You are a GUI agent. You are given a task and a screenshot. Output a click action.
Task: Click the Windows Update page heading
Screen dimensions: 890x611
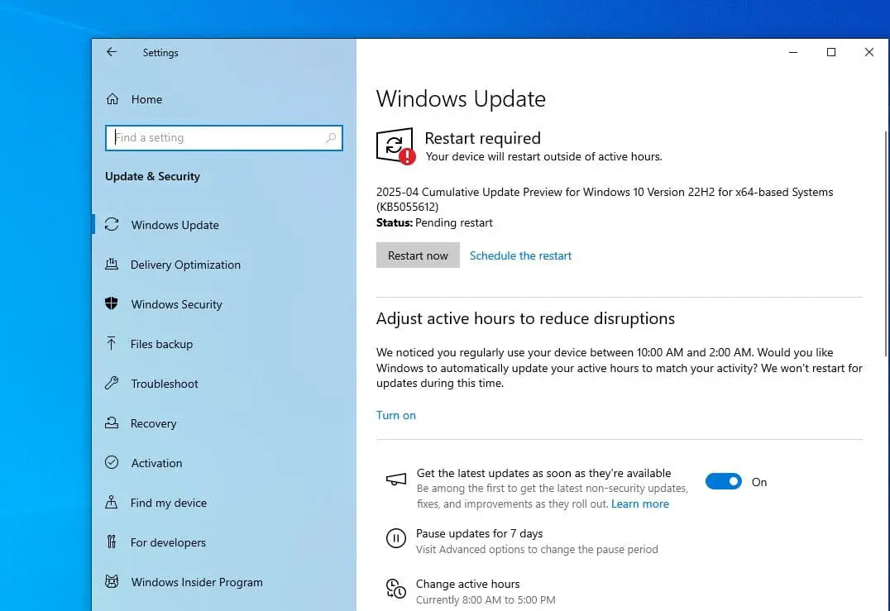click(461, 98)
